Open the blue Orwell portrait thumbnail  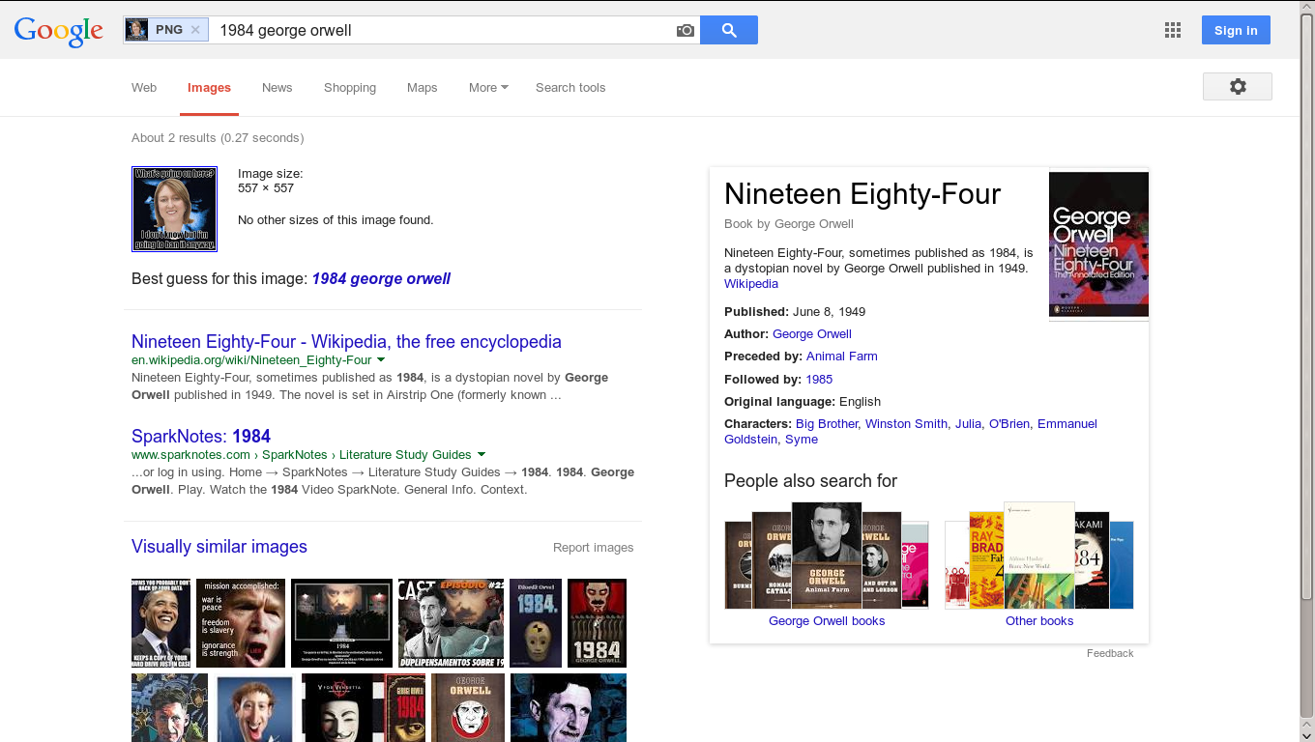point(569,708)
